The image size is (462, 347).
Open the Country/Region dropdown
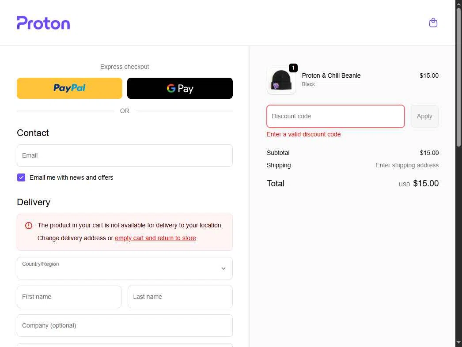125,268
